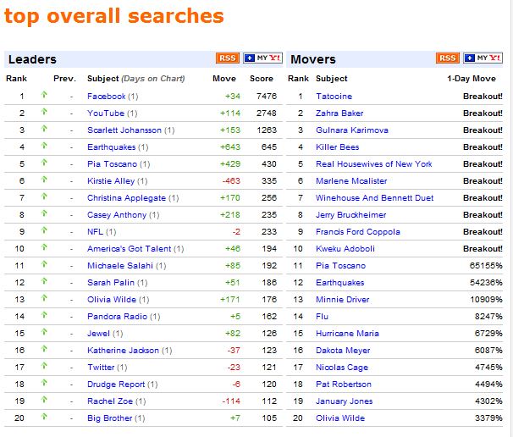Screen dimensions: 513x437
Task: Open the Sarah Palin link
Action: tap(111, 283)
